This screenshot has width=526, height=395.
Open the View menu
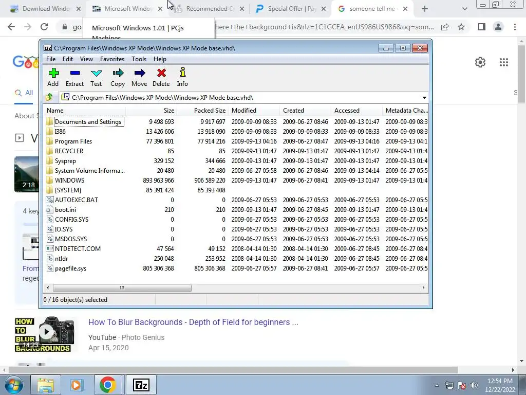pyautogui.click(x=86, y=59)
